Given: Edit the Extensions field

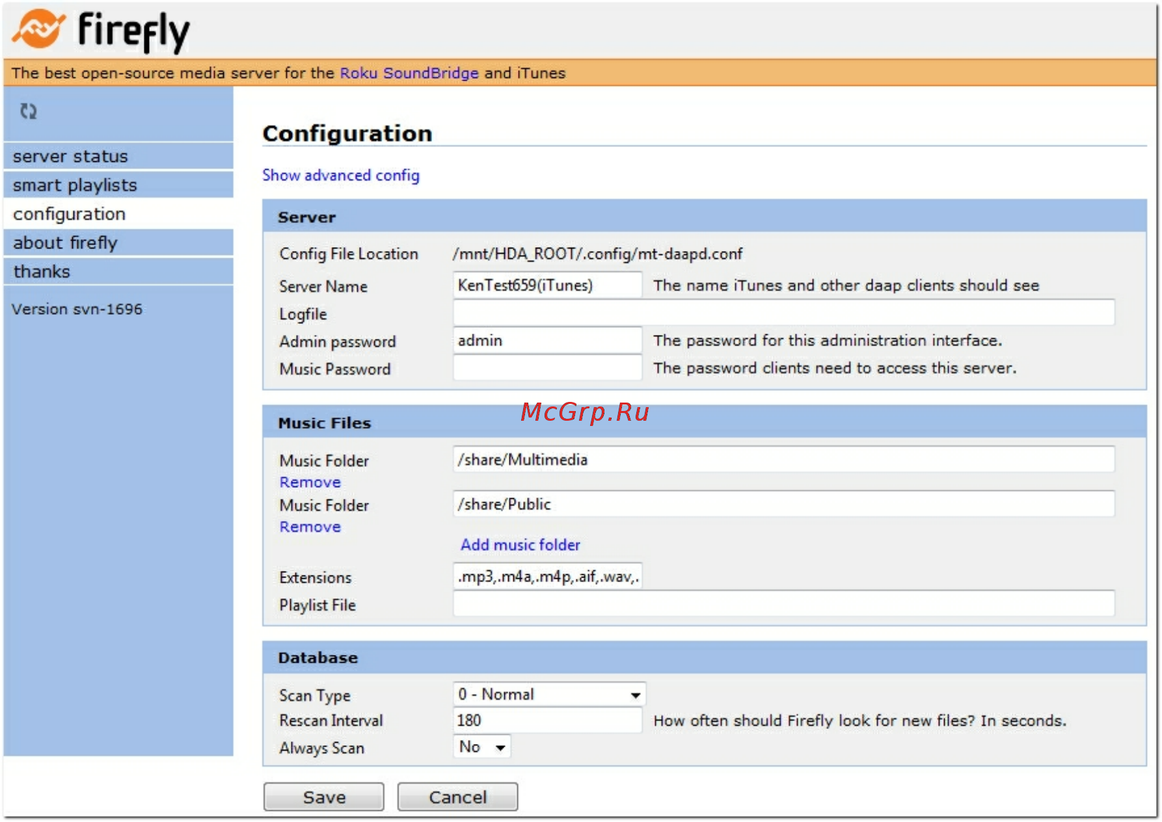Looking at the screenshot, I should point(547,576).
